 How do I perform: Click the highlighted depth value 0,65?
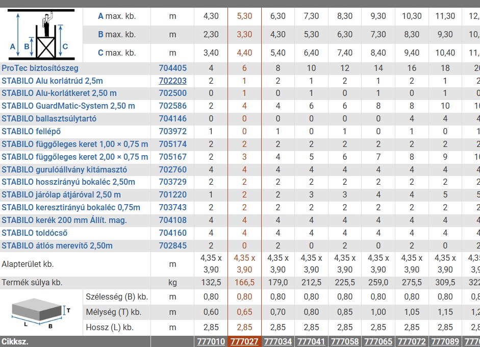[x=244, y=312]
